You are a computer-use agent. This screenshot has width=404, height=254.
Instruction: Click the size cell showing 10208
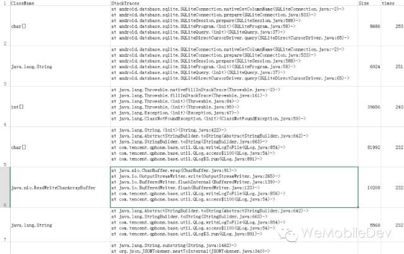click(x=369, y=187)
